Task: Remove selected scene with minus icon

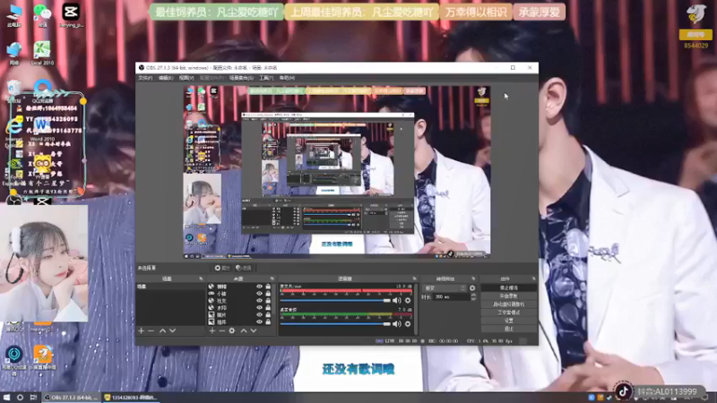Action: (x=151, y=330)
